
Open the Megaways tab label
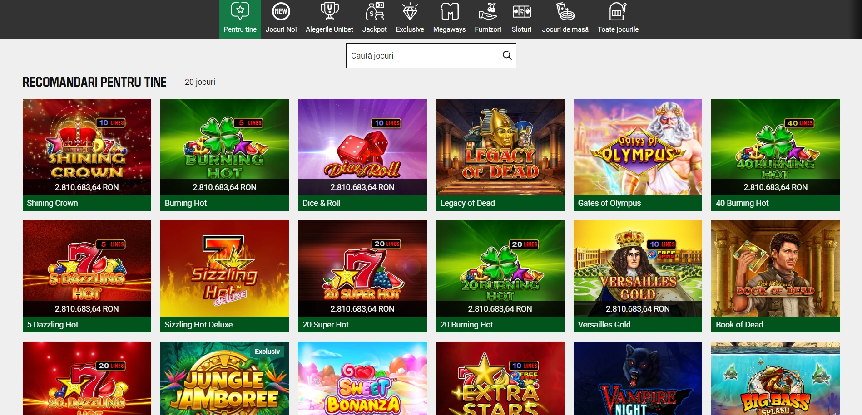click(x=450, y=29)
